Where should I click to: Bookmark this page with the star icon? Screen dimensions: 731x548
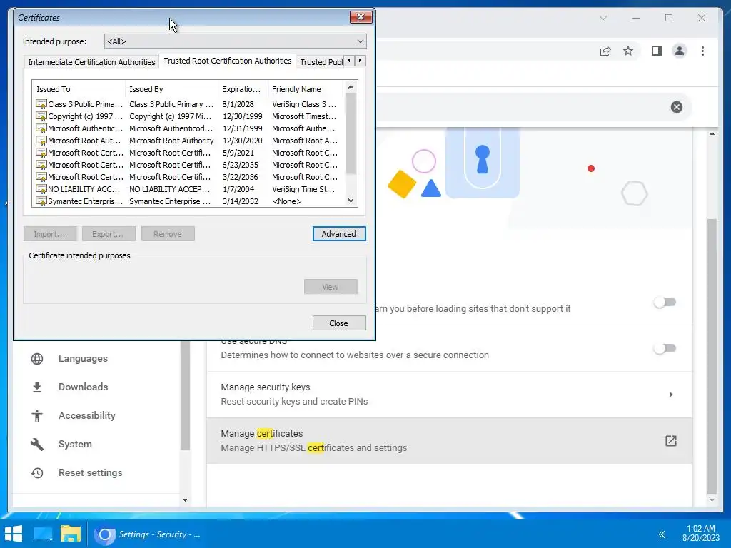point(628,51)
